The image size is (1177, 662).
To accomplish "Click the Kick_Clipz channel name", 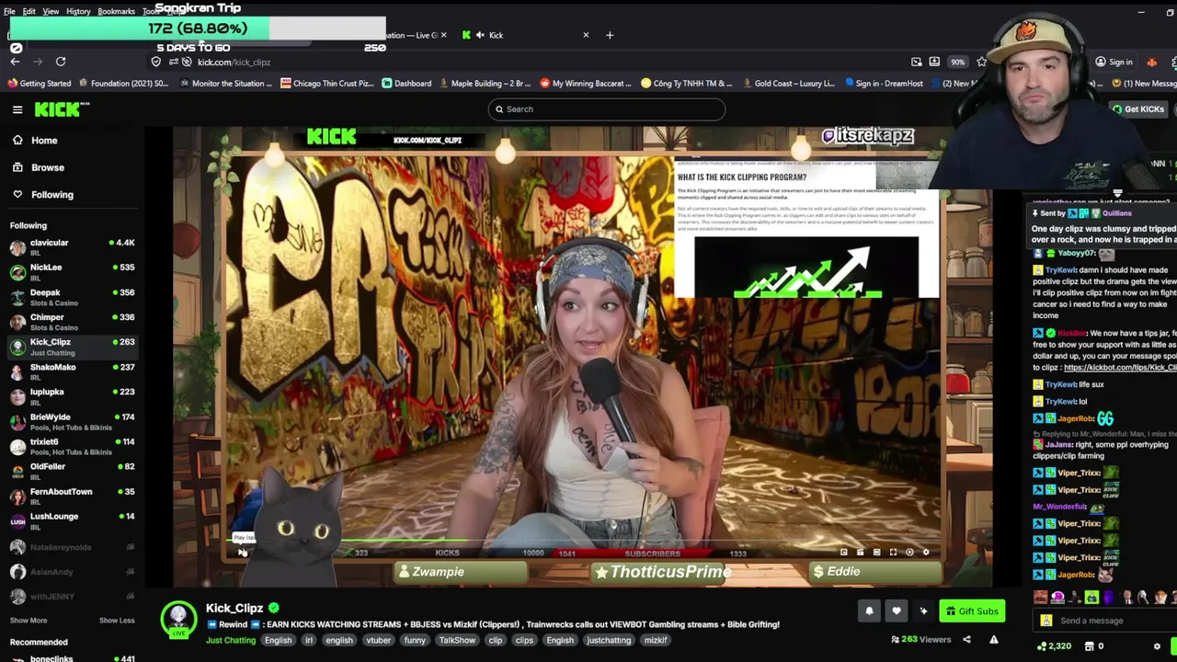I will pos(234,608).
